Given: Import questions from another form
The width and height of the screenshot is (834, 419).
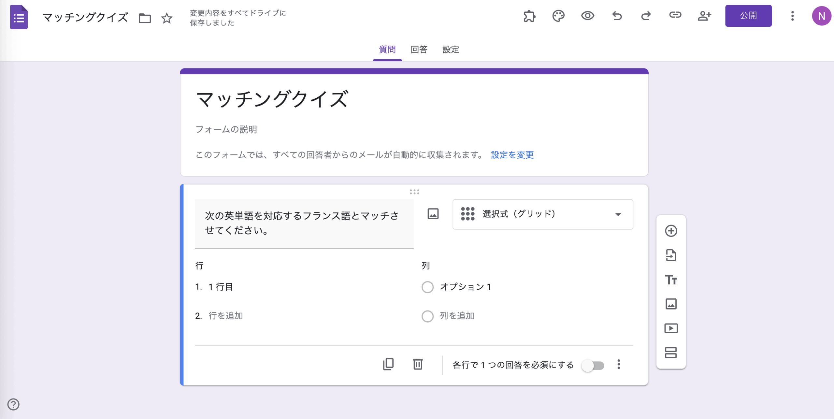Looking at the screenshot, I should click(671, 255).
